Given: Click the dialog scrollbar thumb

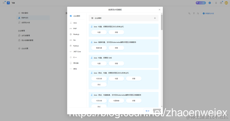Looking at the screenshot, I should [162, 22].
